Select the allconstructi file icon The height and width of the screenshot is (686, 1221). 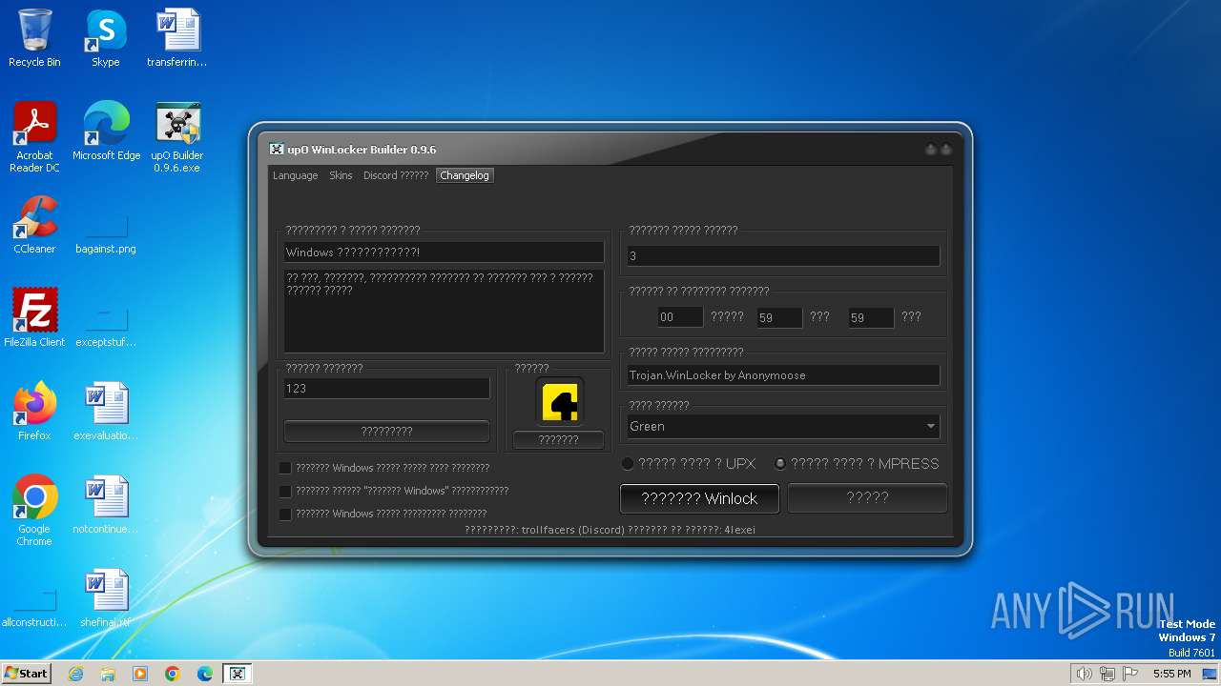click(34, 610)
